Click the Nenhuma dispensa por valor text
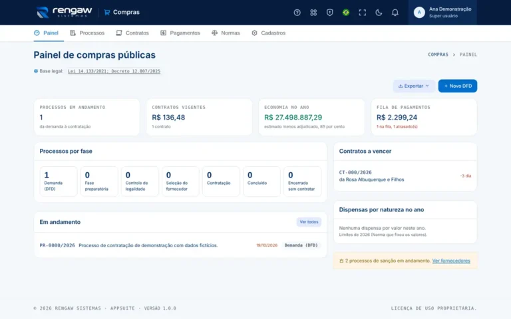511x319 pixels. pos(383,228)
